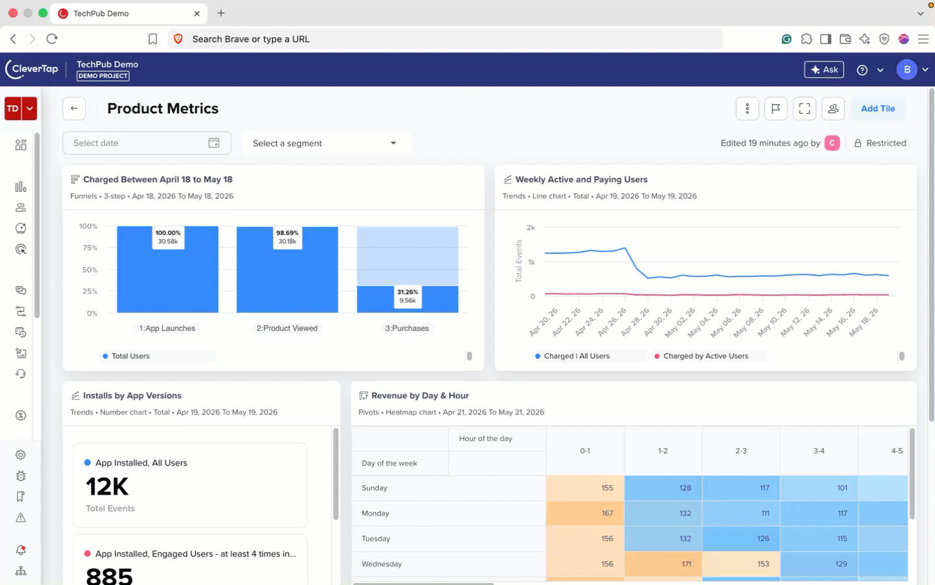Expand the TD project switcher dropdown
The height and width of the screenshot is (585, 935).
(29, 109)
